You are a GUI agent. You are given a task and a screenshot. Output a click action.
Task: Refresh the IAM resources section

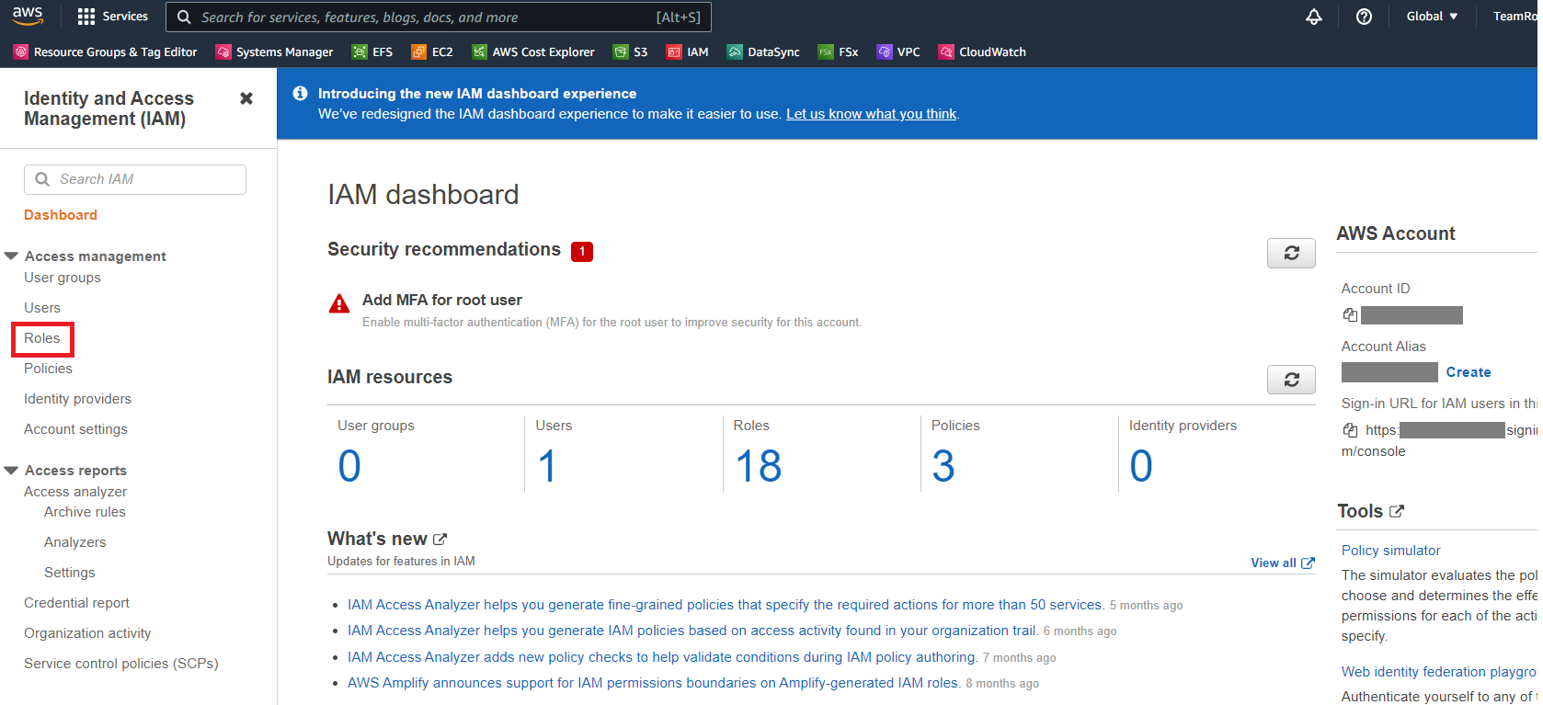[x=1291, y=380]
